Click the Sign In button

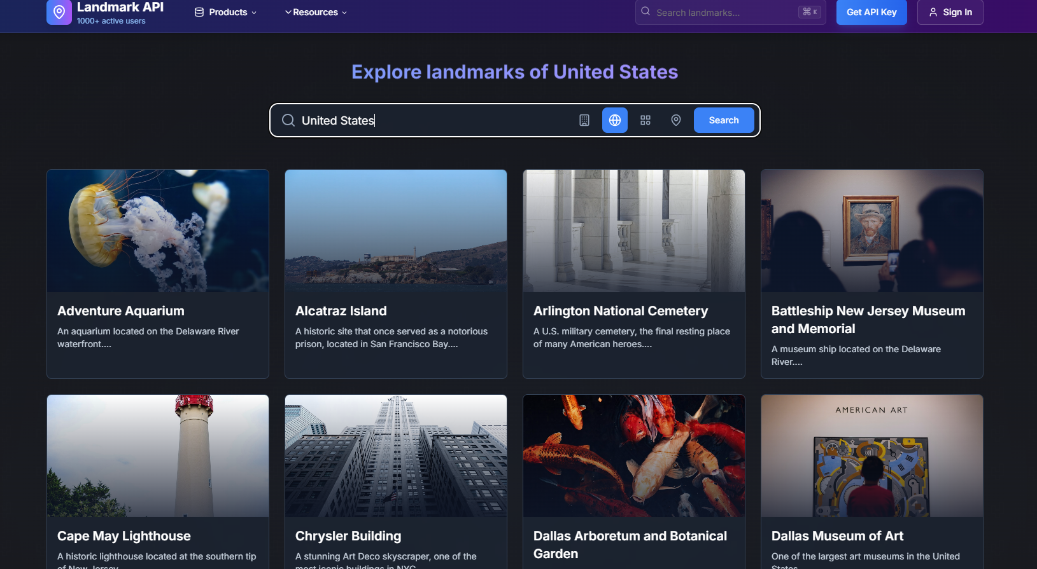[x=950, y=12]
